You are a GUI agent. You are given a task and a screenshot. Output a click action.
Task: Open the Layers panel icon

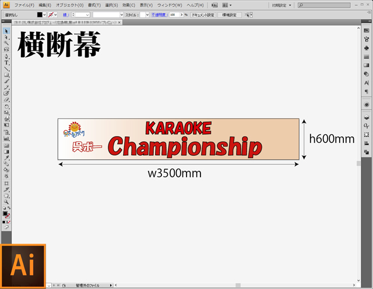[x=367, y=117]
